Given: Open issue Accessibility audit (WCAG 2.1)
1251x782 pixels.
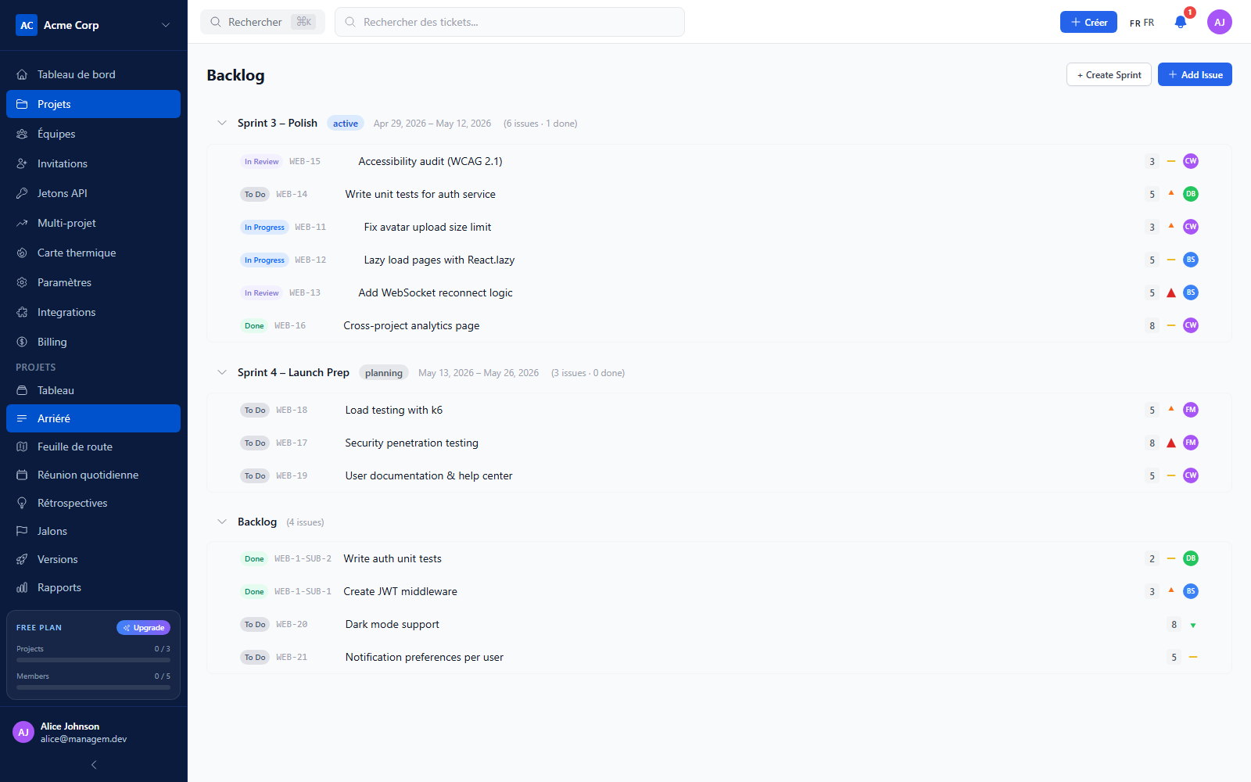Looking at the screenshot, I should coord(430,161).
